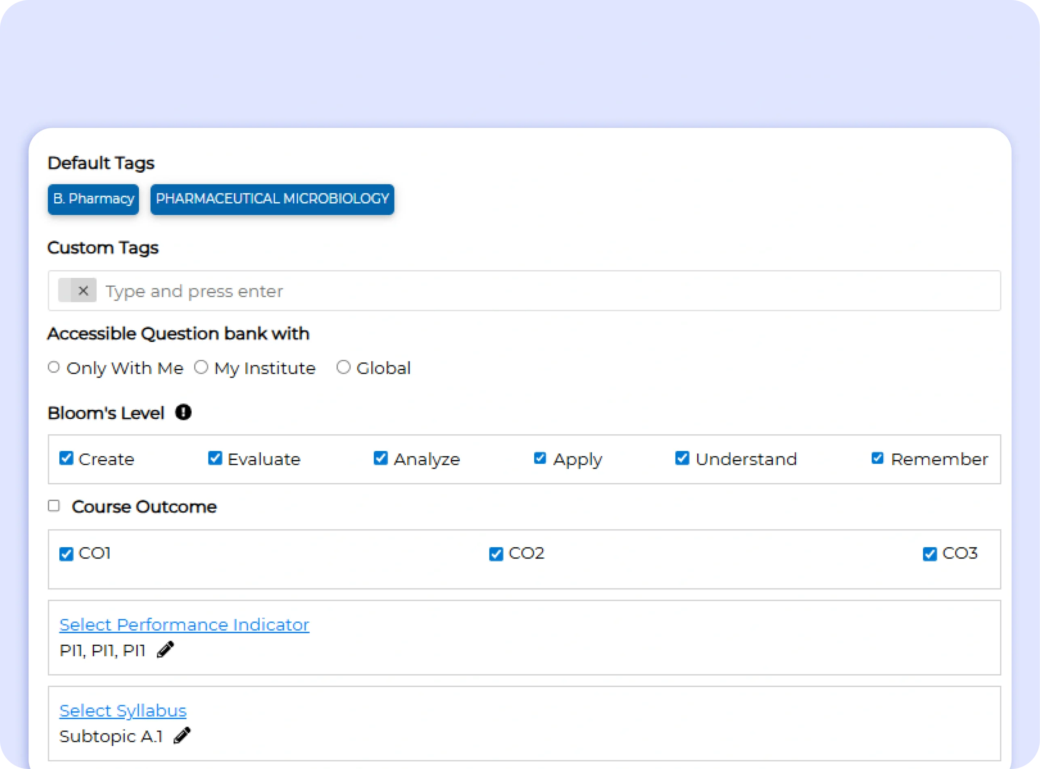Toggle the CO2 checkbox
1040x769 pixels.
496,554
